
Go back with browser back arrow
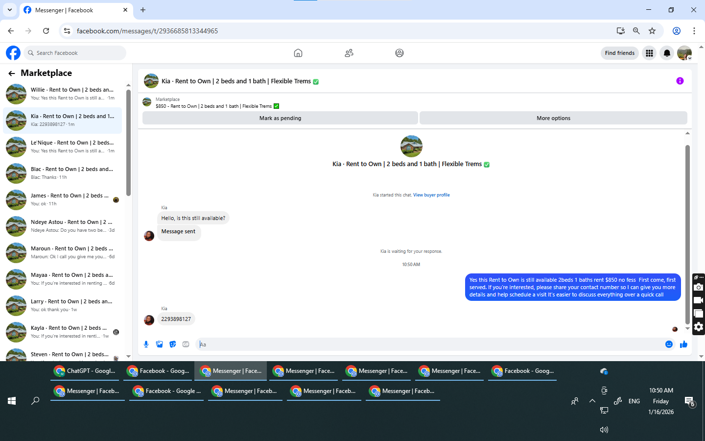(11, 31)
